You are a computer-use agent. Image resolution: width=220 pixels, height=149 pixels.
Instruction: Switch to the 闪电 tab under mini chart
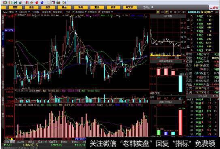pyautogui.click(x=177, y=57)
